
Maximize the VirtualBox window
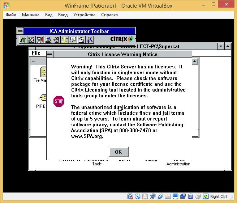tap(214, 4)
